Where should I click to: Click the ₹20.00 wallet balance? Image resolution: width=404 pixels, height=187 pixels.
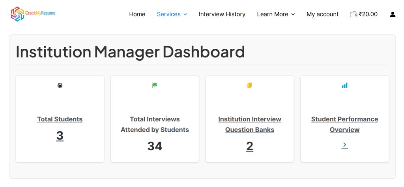click(368, 14)
